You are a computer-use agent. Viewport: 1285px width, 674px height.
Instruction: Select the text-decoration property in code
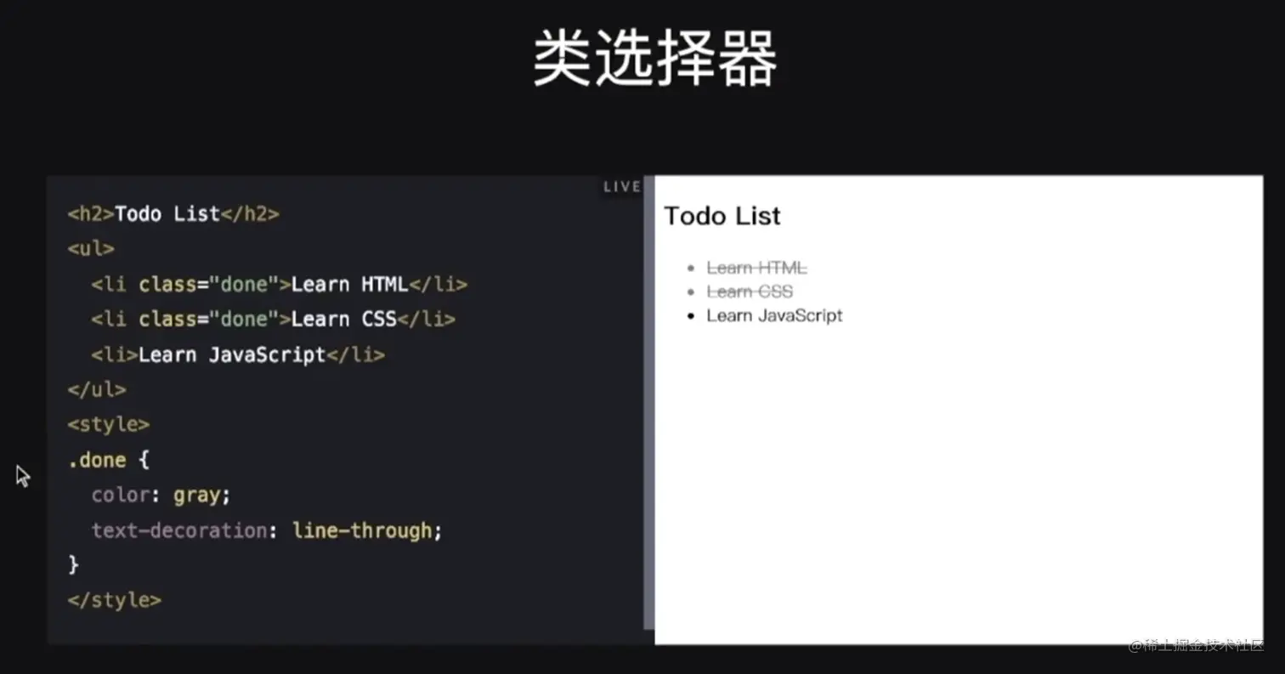coord(178,530)
